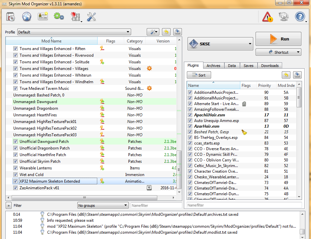311x239 pixels.
Task: Click the red warning triangle icon
Action: point(268,17)
